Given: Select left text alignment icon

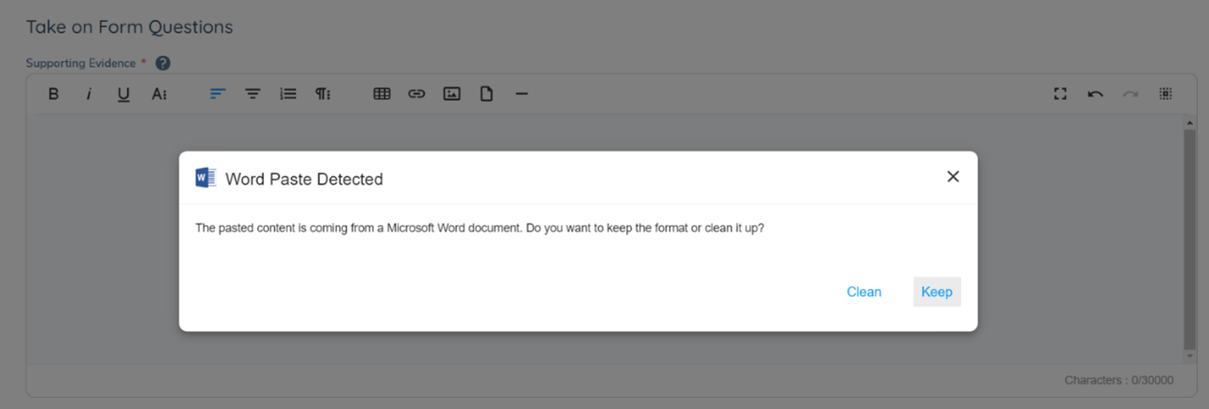Looking at the screenshot, I should 218,94.
